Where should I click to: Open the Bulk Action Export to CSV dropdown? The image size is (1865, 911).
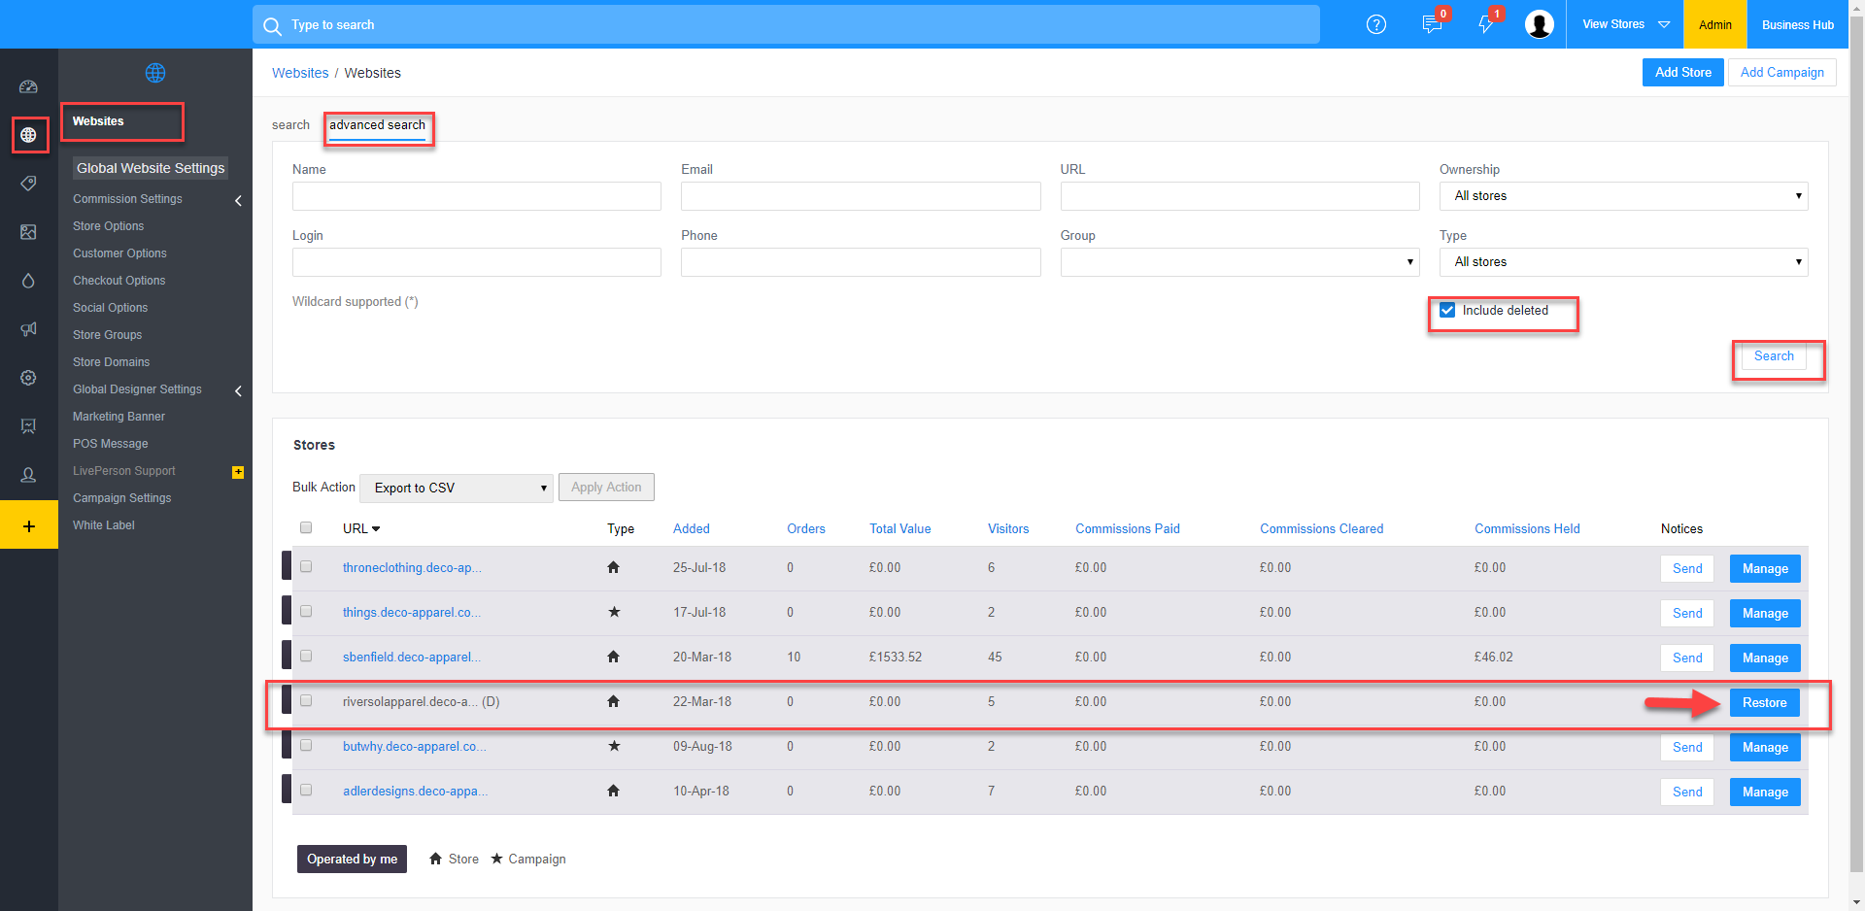tap(457, 488)
